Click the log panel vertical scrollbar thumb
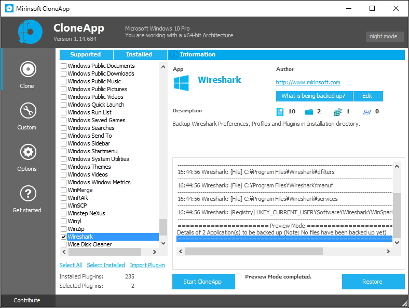409x308 pixels. [x=397, y=215]
